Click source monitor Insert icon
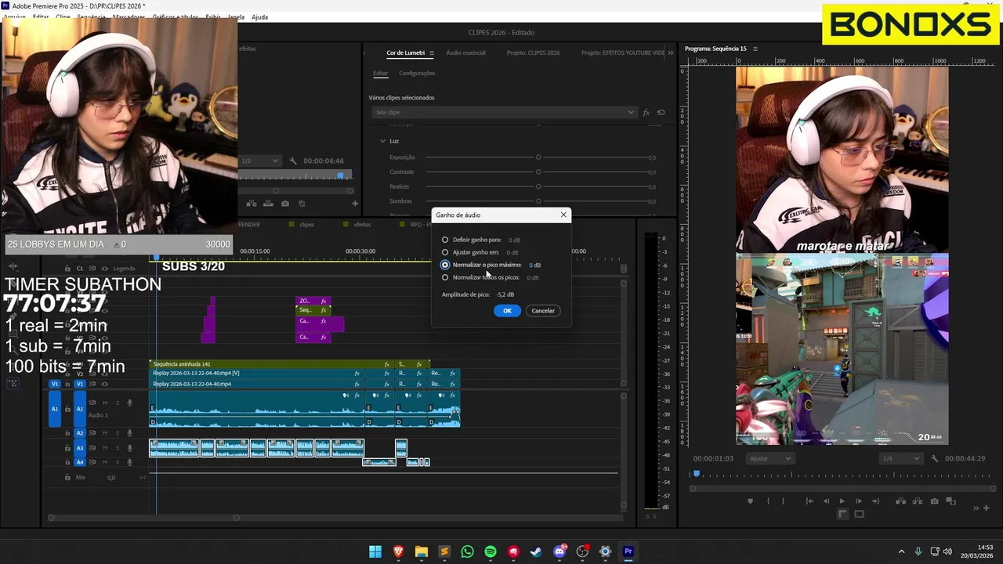The height and width of the screenshot is (564, 1003). pyautogui.click(x=252, y=204)
